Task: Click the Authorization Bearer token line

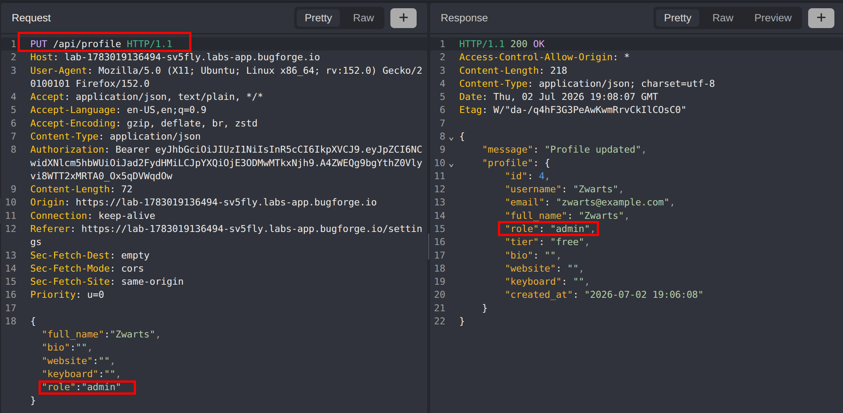Action: point(226,163)
